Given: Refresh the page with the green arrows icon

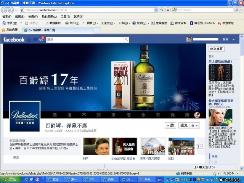Looking at the screenshot, I should [x=162, y=10].
